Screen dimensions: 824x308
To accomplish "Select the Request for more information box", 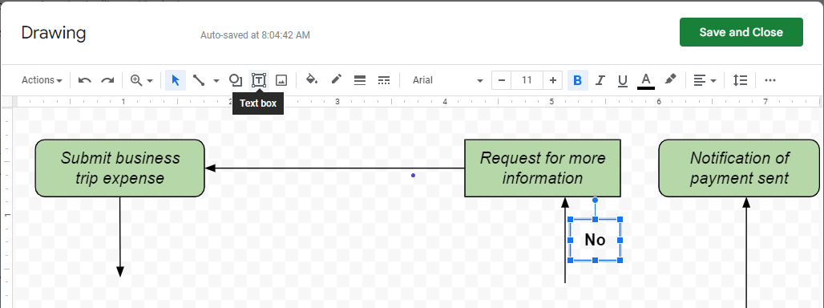I will (x=543, y=168).
